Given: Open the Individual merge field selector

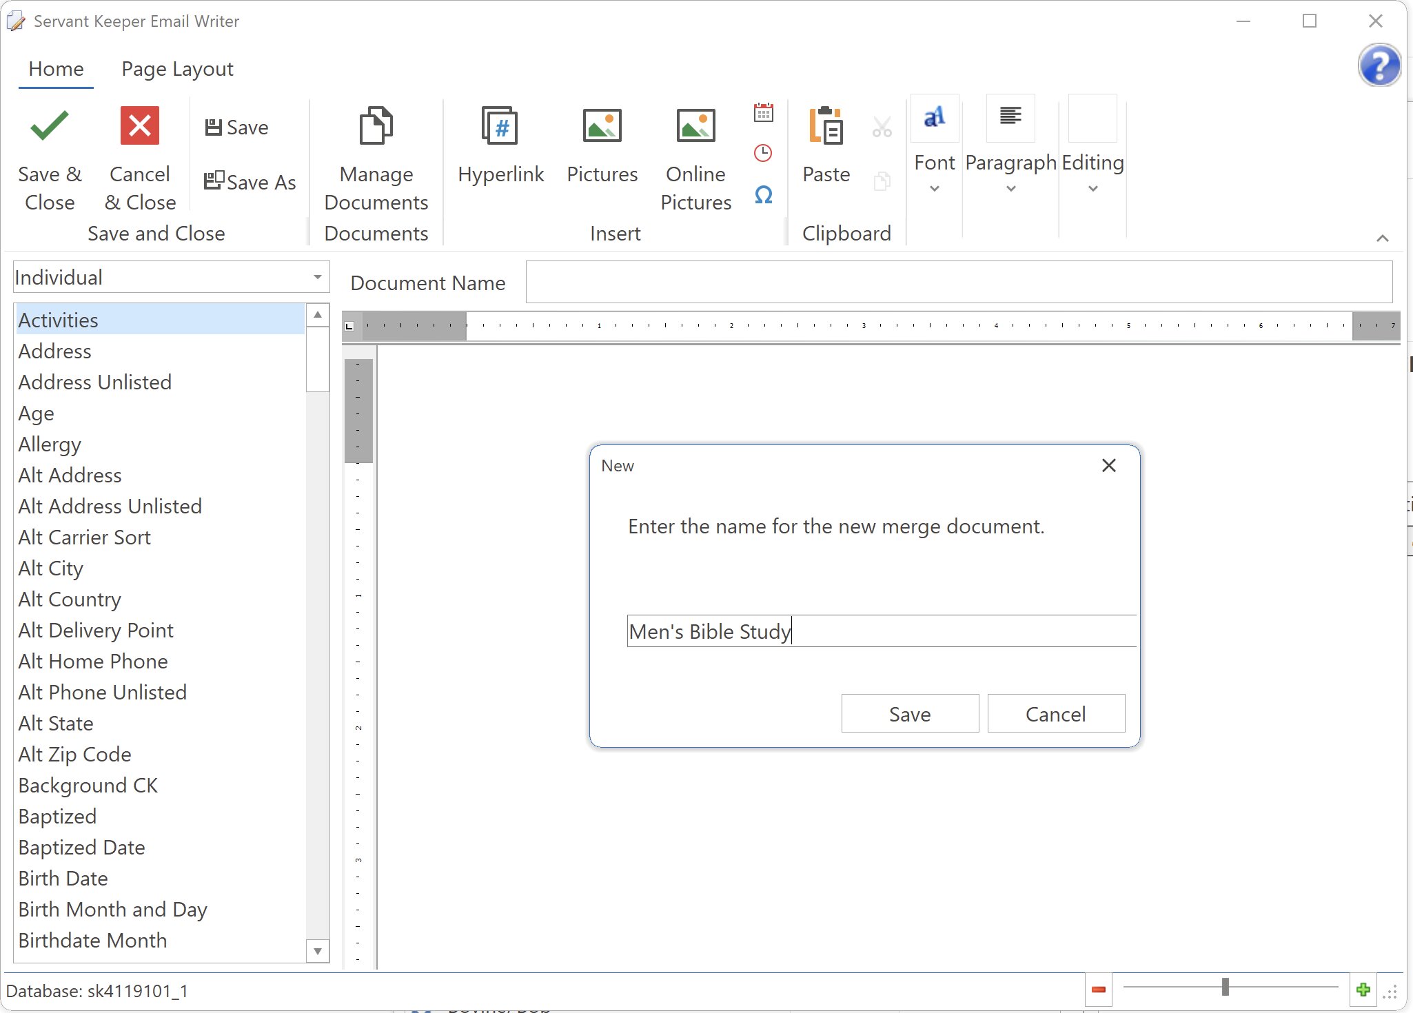Looking at the screenshot, I should click(x=316, y=277).
